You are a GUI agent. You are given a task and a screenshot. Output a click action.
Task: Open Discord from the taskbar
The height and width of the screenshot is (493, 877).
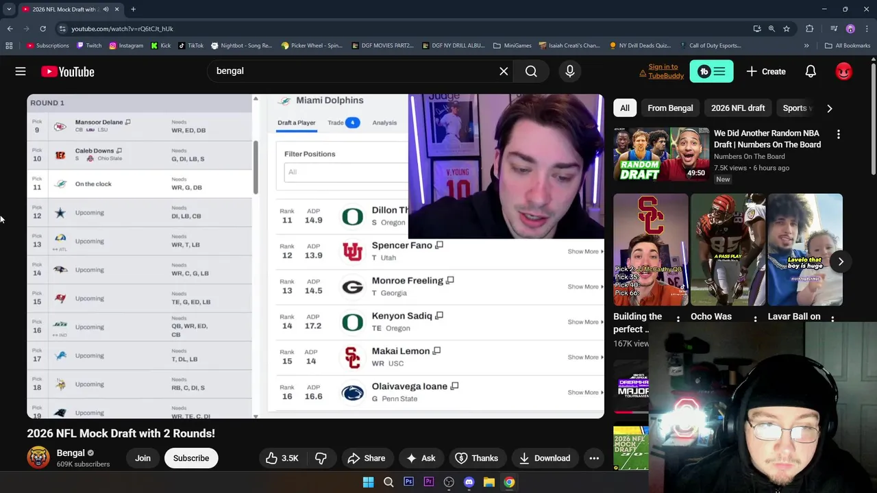469,482
